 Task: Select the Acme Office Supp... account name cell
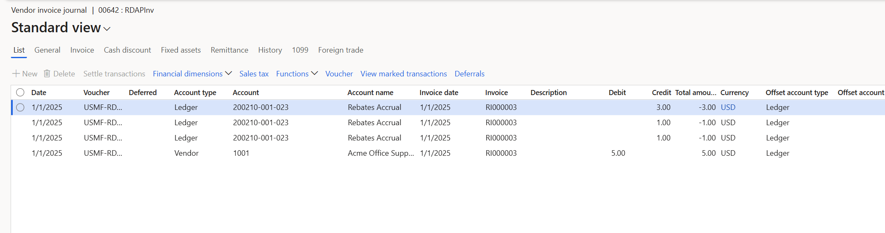[x=380, y=153]
